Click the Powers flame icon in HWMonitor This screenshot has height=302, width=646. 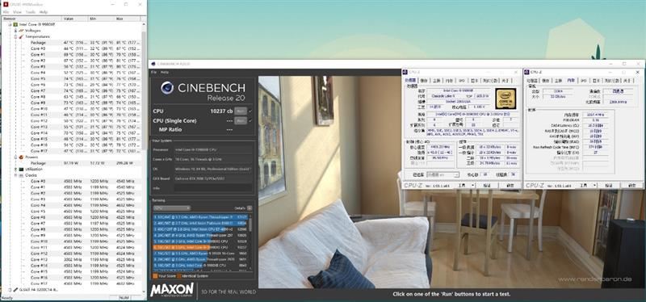coord(21,157)
